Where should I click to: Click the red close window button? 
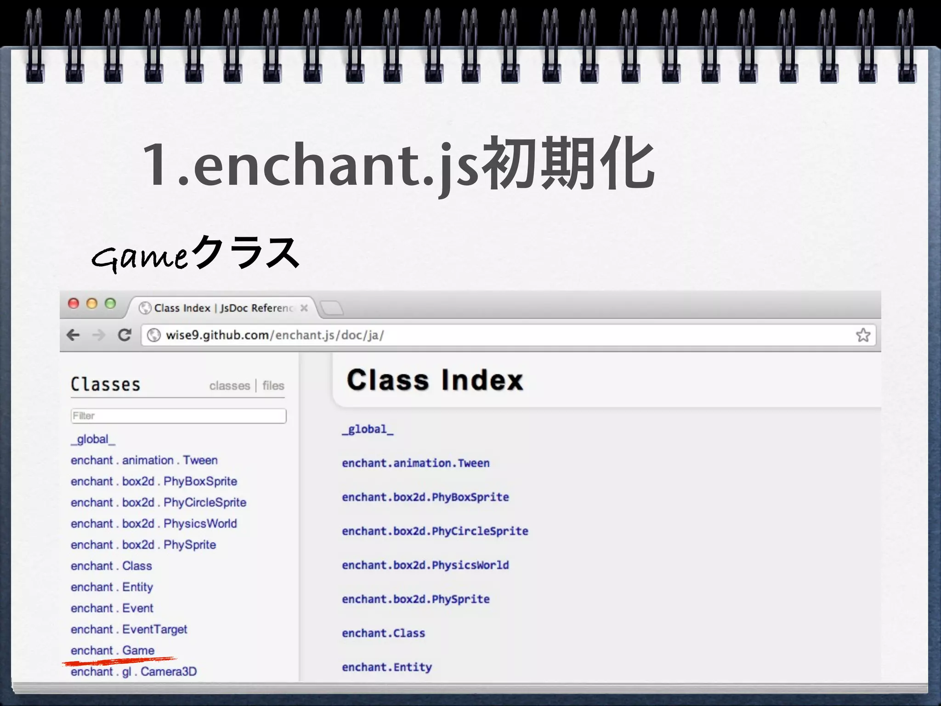[74, 303]
